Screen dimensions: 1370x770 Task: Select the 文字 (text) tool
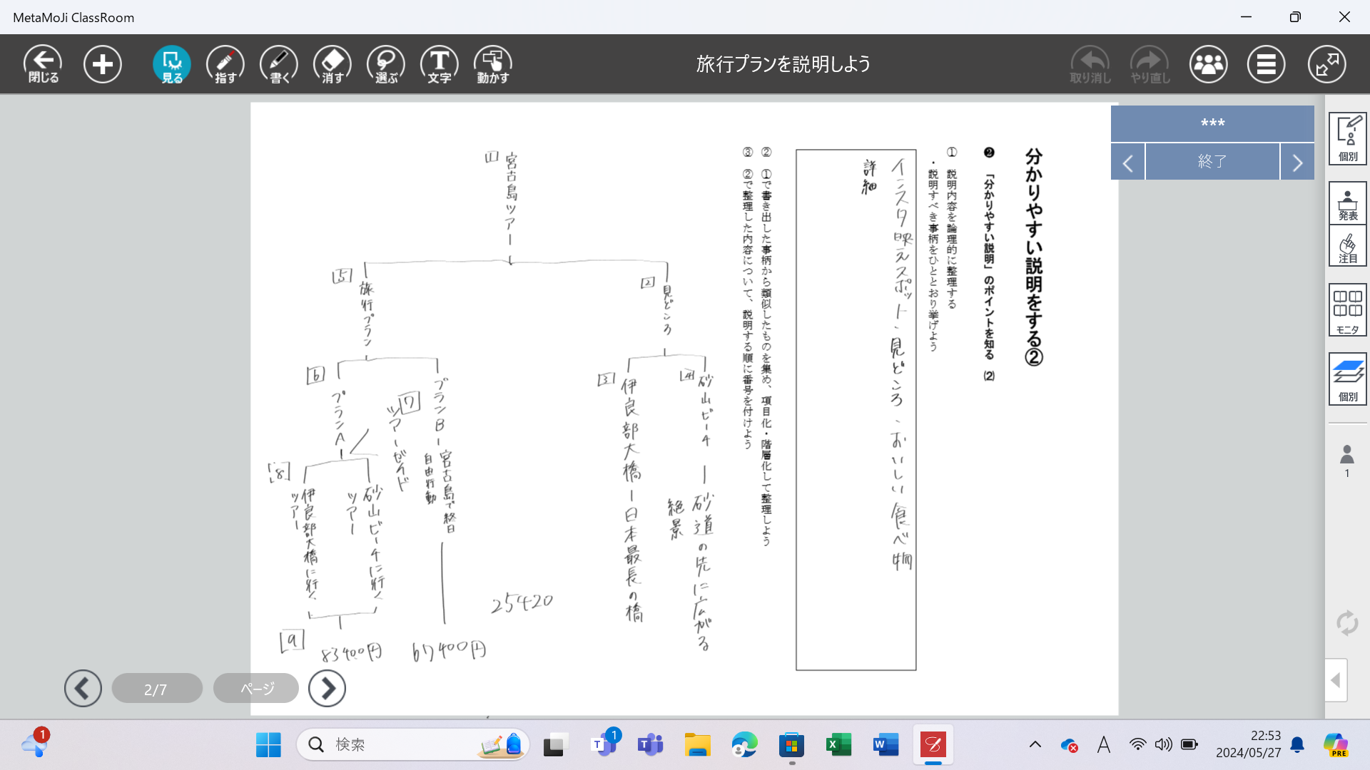point(439,64)
